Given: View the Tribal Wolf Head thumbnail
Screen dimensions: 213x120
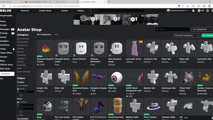Looking at the screenshot, I should [188, 77].
